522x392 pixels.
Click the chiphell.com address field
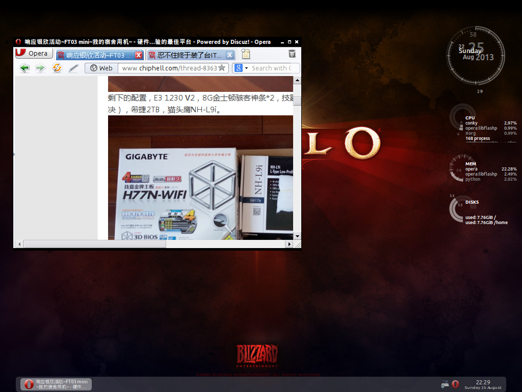[169, 68]
